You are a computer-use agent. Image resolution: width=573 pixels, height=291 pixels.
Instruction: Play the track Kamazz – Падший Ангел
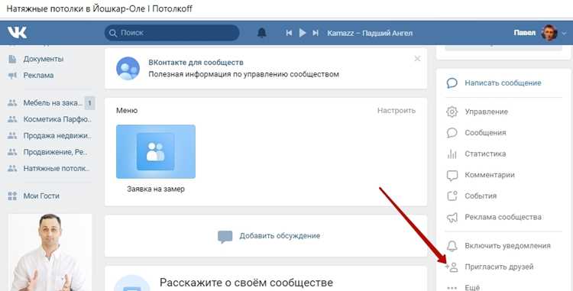click(x=303, y=33)
